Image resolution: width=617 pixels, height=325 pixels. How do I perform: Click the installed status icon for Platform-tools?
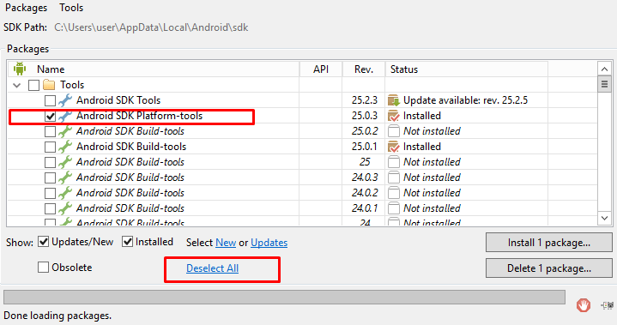pyautogui.click(x=394, y=116)
